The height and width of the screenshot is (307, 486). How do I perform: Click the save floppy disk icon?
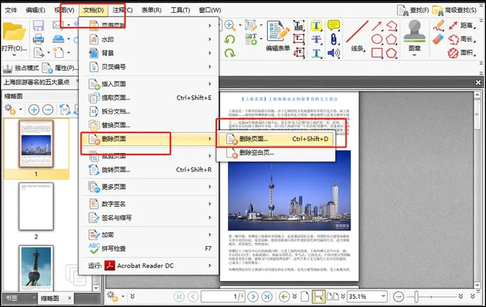pos(38,26)
